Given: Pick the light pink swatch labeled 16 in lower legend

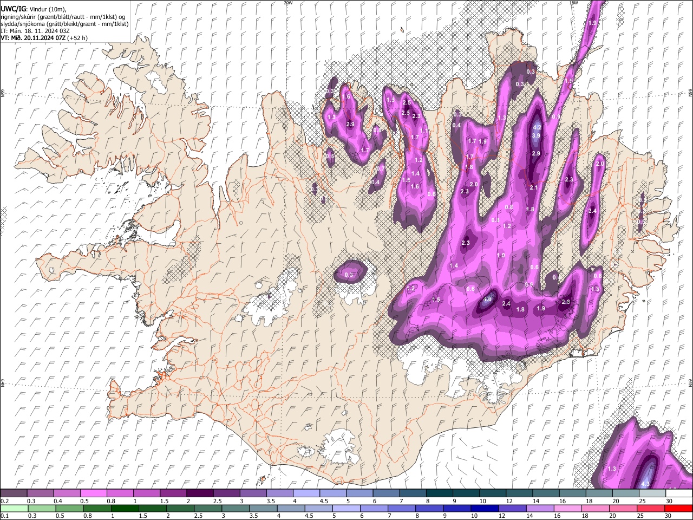Looking at the screenshot, I should 567,508.
